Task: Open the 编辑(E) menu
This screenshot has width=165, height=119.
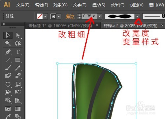Action: 42,5
